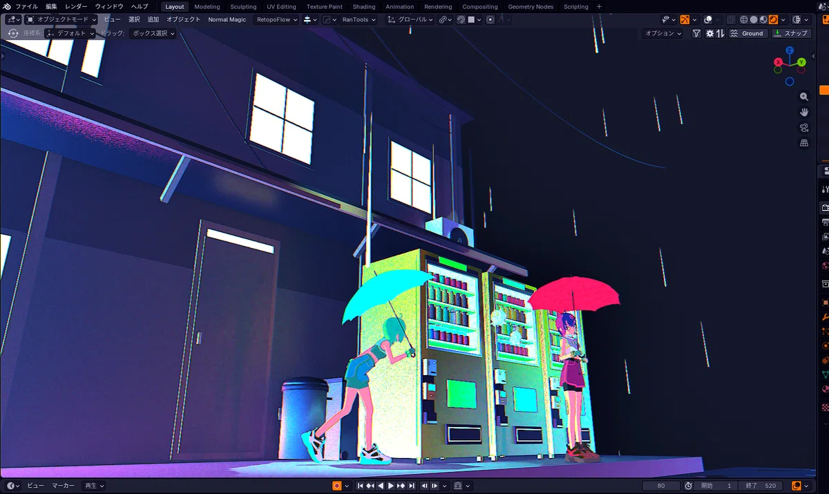Jump to the next keyframe
This screenshot has height=494, width=829.
pyautogui.click(x=401, y=486)
